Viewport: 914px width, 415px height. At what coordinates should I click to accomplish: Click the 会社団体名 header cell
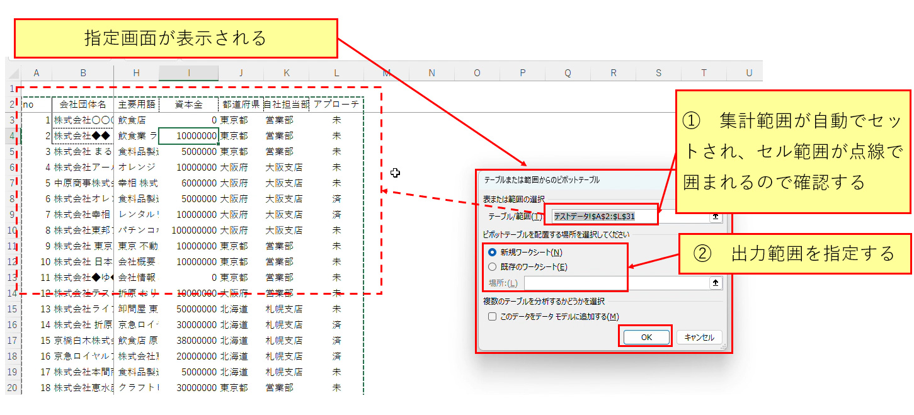[83, 105]
